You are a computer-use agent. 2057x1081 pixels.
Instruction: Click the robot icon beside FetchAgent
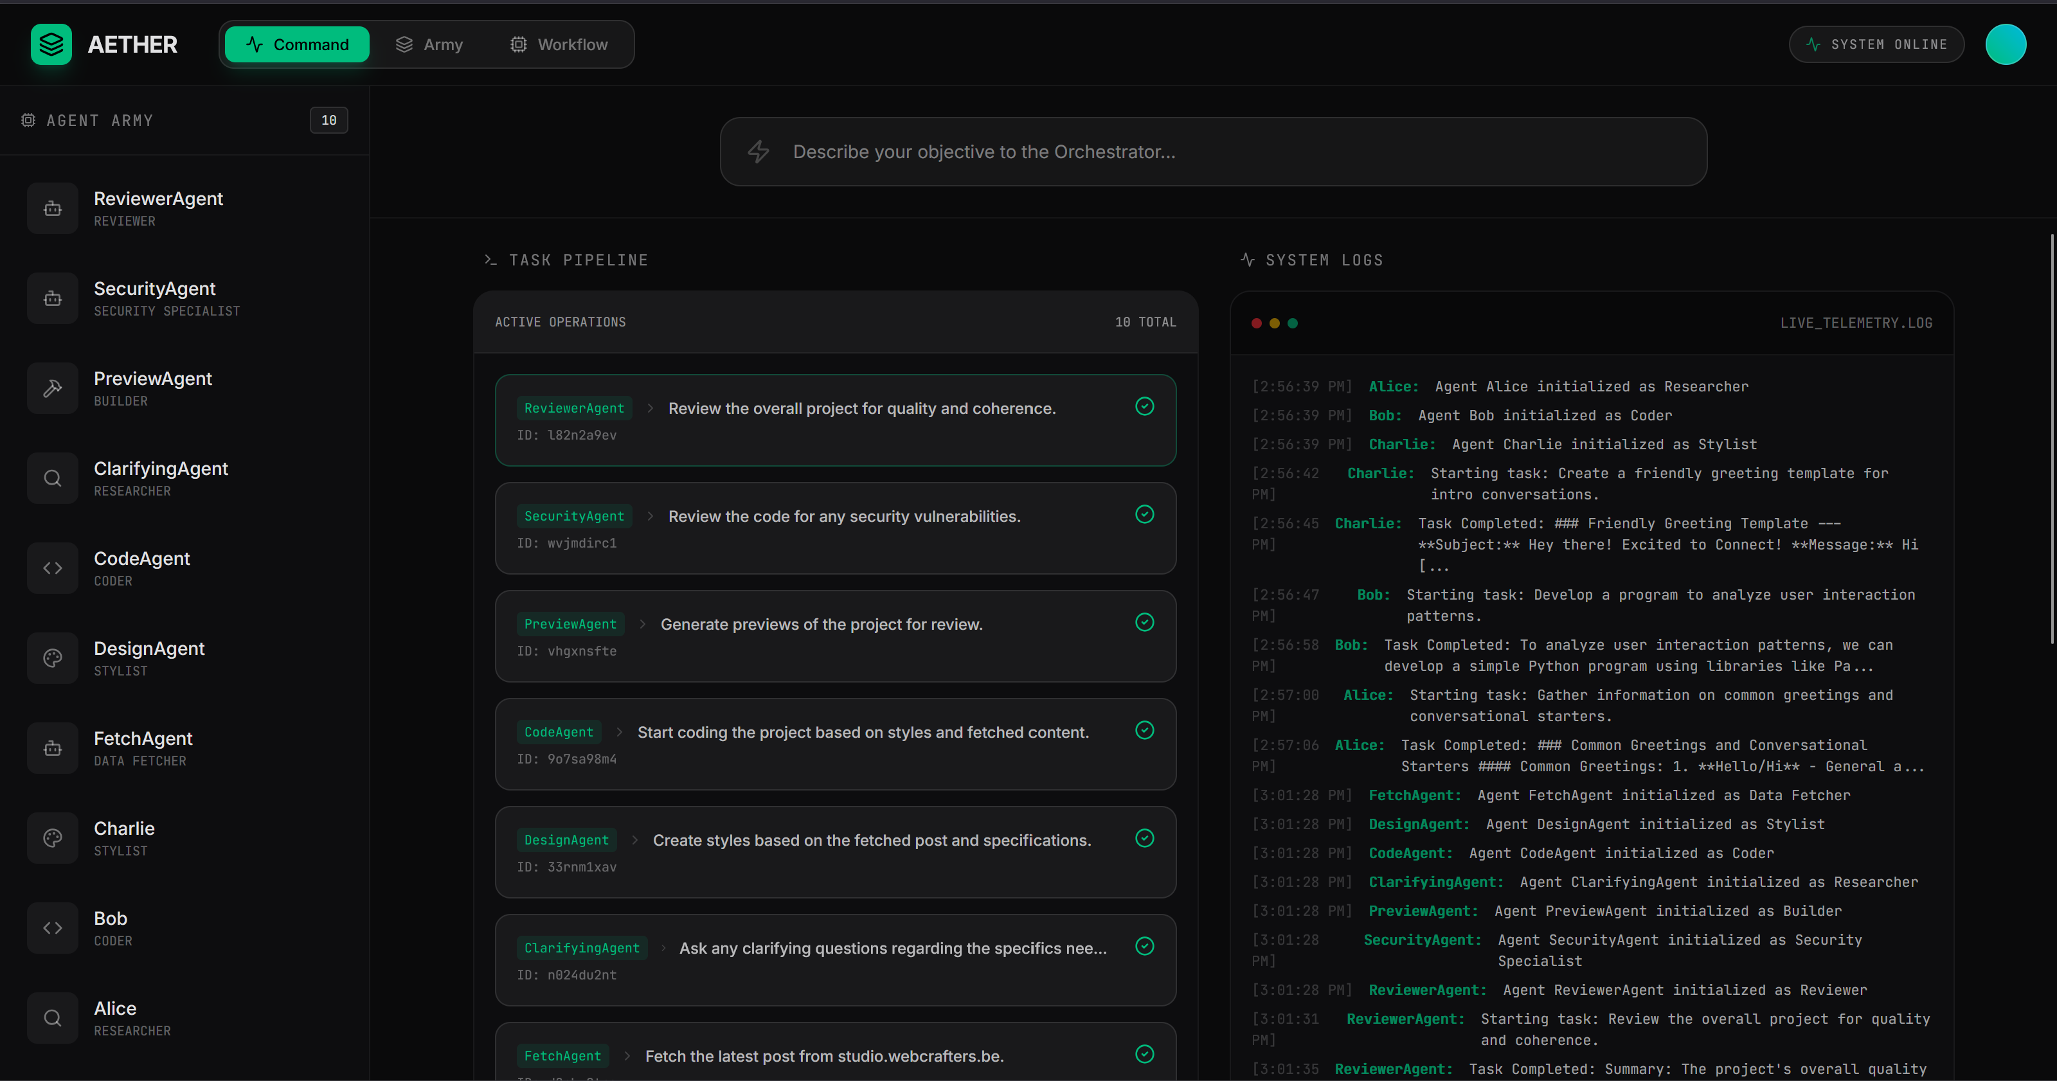click(53, 748)
